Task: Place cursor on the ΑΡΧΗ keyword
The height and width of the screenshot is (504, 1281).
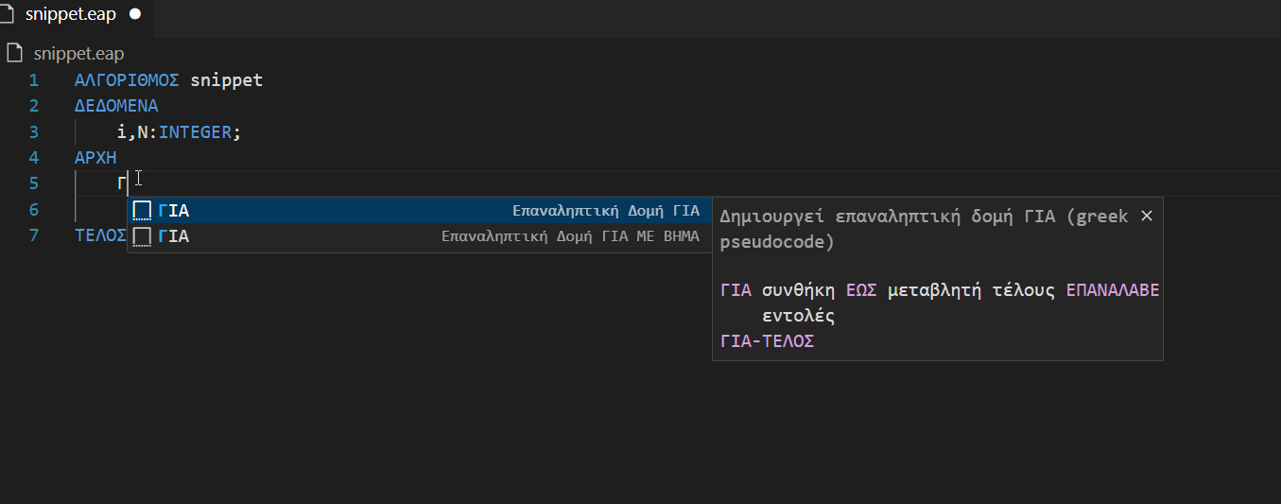Action: point(95,158)
